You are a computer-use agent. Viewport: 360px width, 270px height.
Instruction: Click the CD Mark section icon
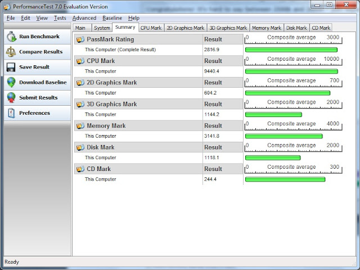[80, 169]
